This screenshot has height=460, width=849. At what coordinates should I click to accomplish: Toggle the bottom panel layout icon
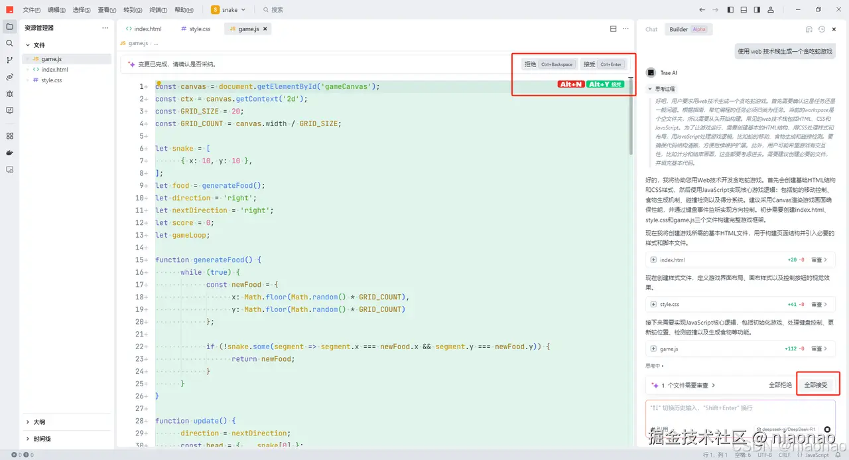[744, 10]
